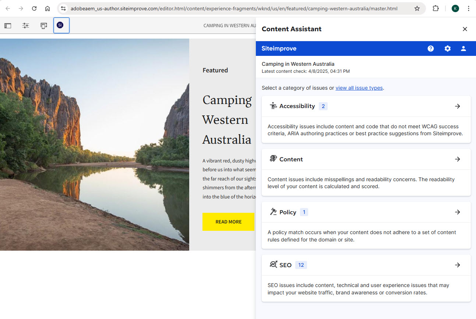Close the Content Assistant panel
Image resolution: width=476 pixels, height=319 pixels.
465,29
